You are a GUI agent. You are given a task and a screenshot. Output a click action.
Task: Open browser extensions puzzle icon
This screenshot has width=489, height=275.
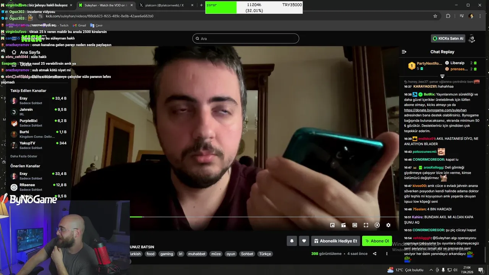pos(448,16)
